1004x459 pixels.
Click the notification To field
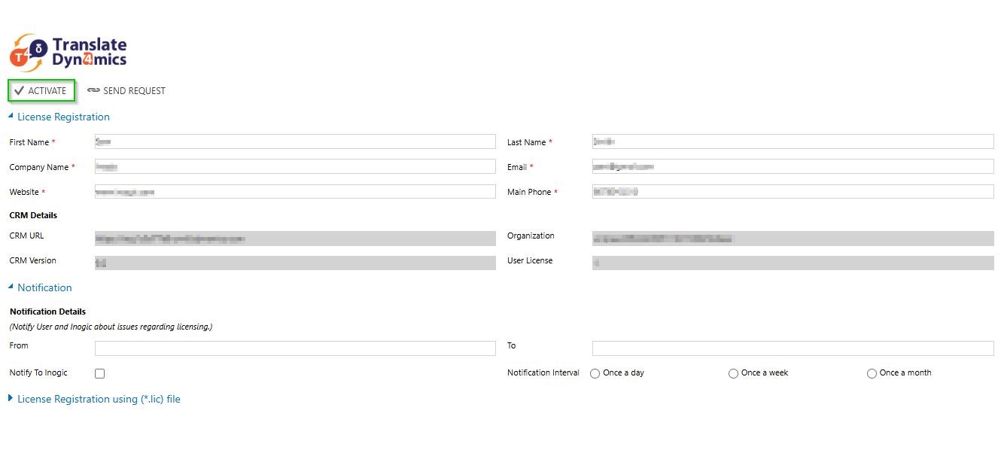[x=793, y=348]
